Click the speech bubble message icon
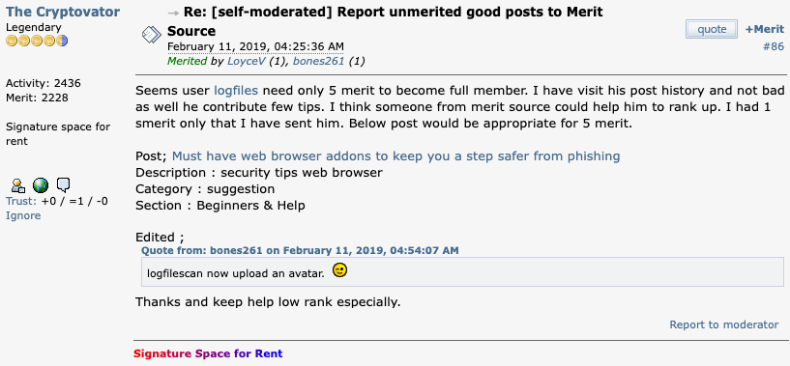This screenshot has height=366, width=790. click(x=63, y=185)
